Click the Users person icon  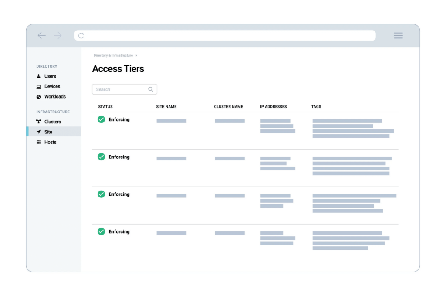point(38,76)
